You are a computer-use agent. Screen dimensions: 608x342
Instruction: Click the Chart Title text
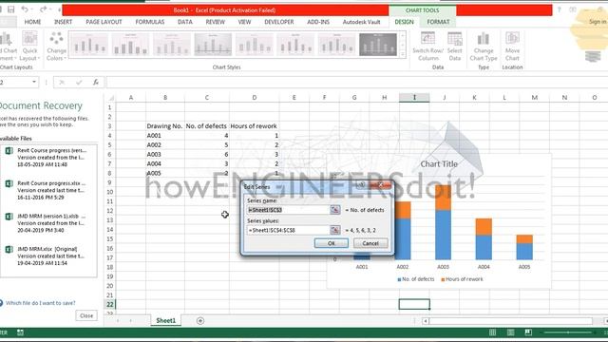439,164
